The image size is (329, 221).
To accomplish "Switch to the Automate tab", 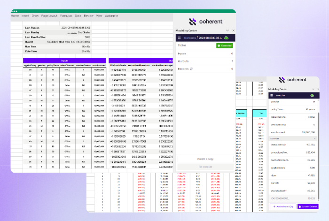I will 111,15.
